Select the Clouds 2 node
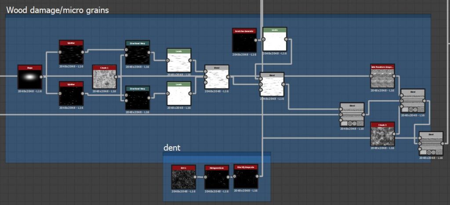Viewport: 450px width, 205px height. pyautogui.click(x=383, y=134)
